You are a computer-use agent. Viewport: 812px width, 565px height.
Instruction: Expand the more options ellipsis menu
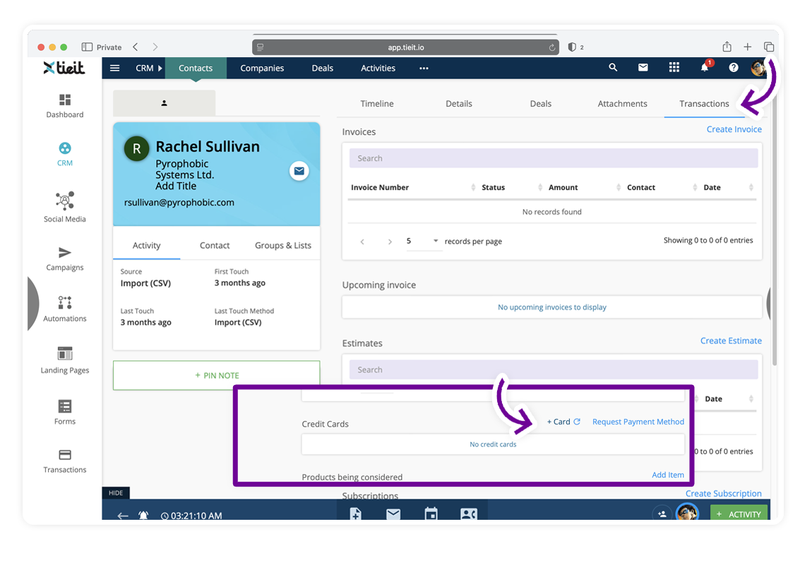(424, 69)
